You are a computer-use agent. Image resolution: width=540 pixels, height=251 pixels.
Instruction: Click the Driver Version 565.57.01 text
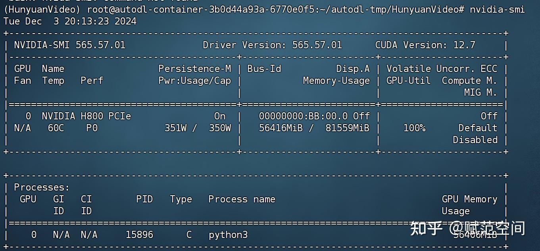point(272,45)
